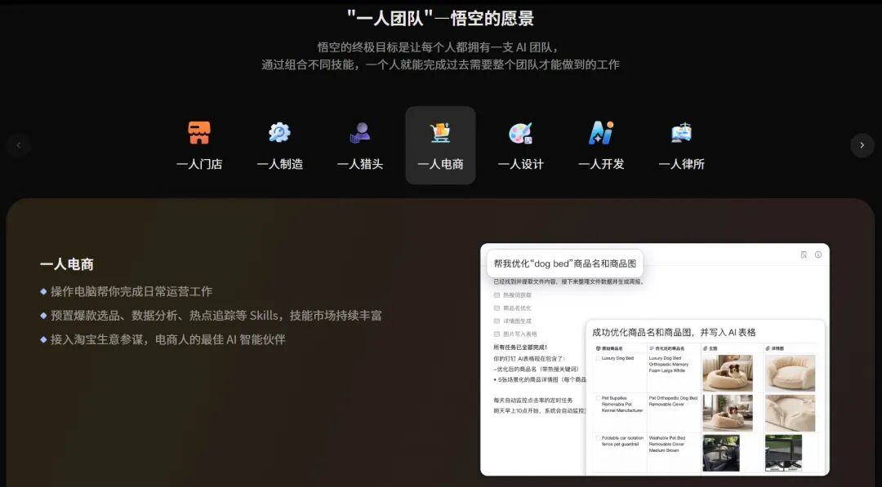
Task: Click the 图片写入表格 task step
Action: pos(519,334)
